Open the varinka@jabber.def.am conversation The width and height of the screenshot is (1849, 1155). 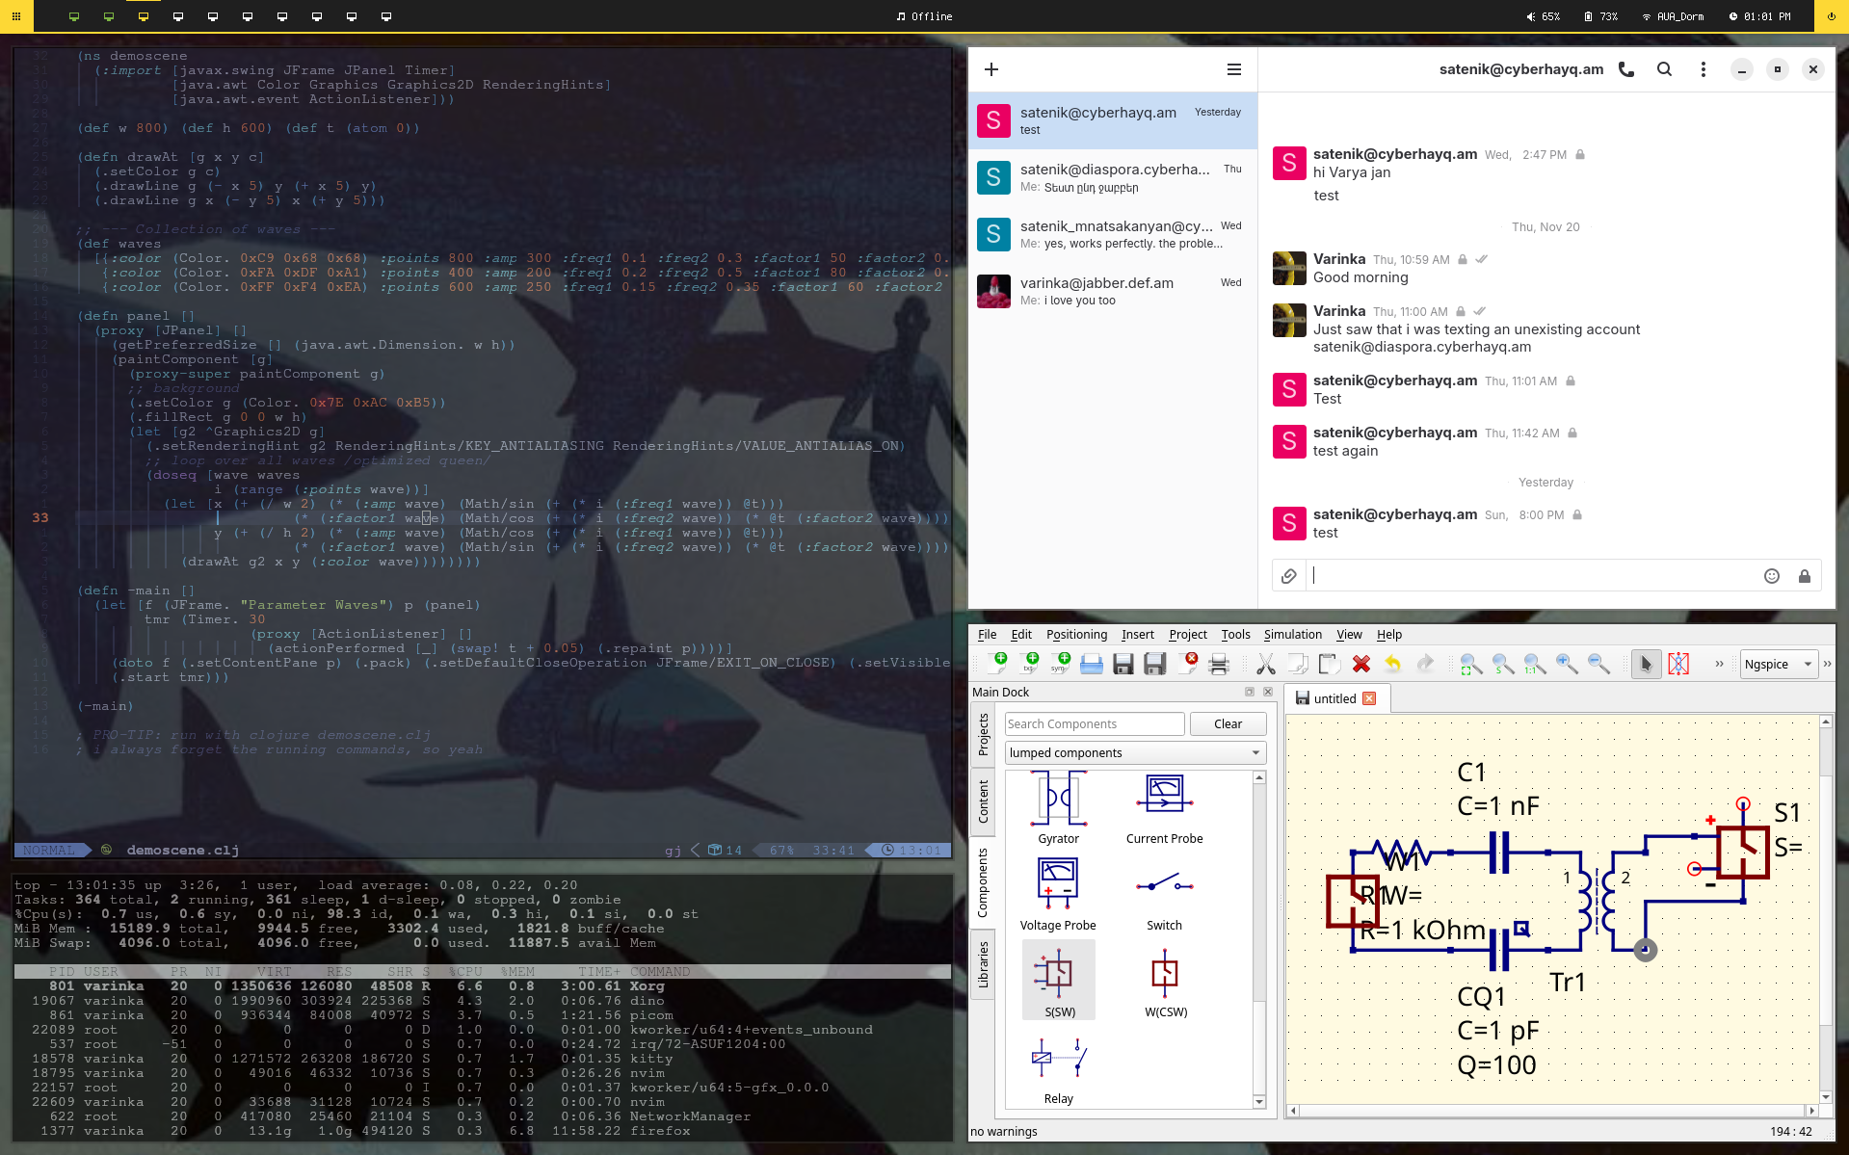pos(1113,291)
